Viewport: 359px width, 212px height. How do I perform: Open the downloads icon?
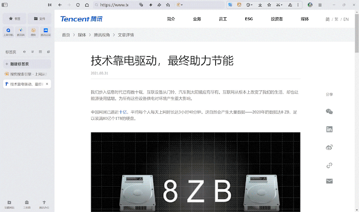coord(260,5)
